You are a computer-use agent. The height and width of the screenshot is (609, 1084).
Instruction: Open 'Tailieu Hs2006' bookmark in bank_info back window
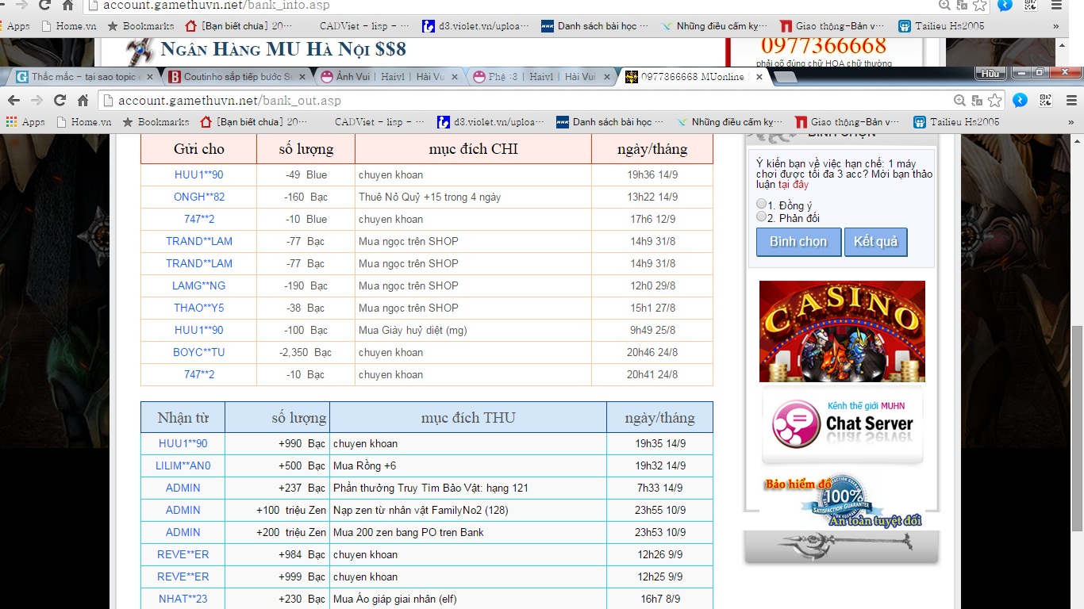941,26
